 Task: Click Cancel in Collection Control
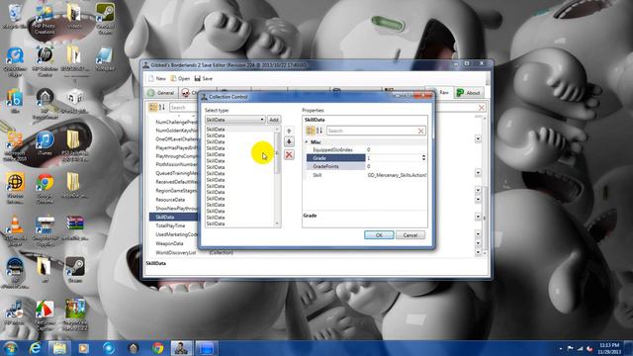pyautogui.click(x=410, y=235)
